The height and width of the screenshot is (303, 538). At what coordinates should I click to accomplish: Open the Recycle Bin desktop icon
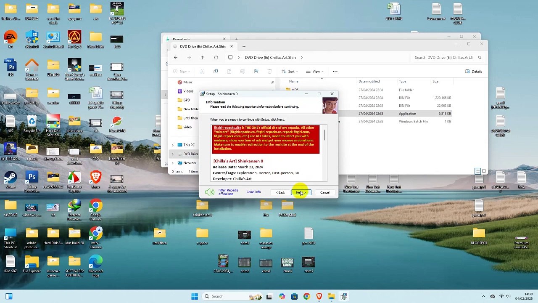coord(32,124)
